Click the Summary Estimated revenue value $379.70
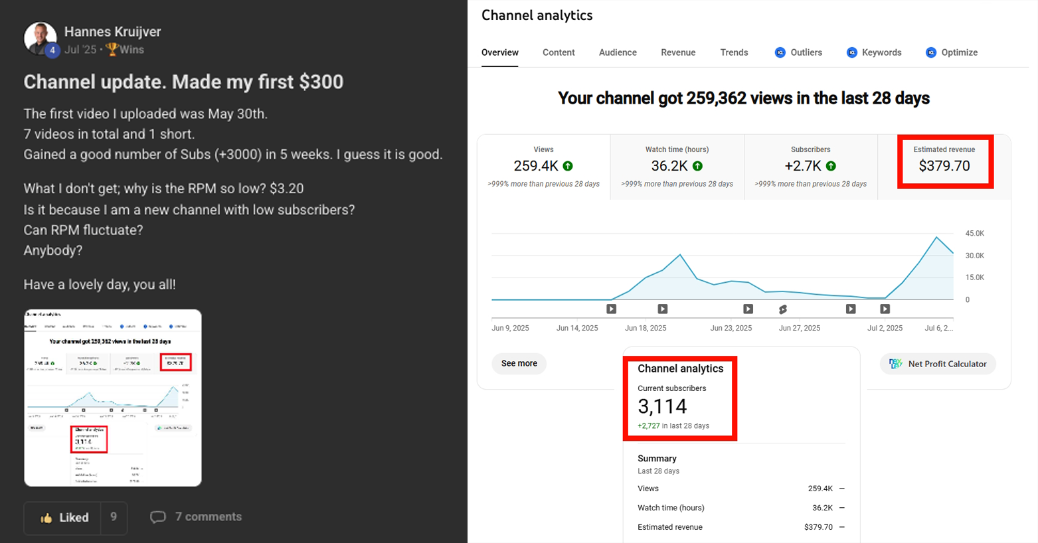The image size is (1038, 543). [818, 527]
